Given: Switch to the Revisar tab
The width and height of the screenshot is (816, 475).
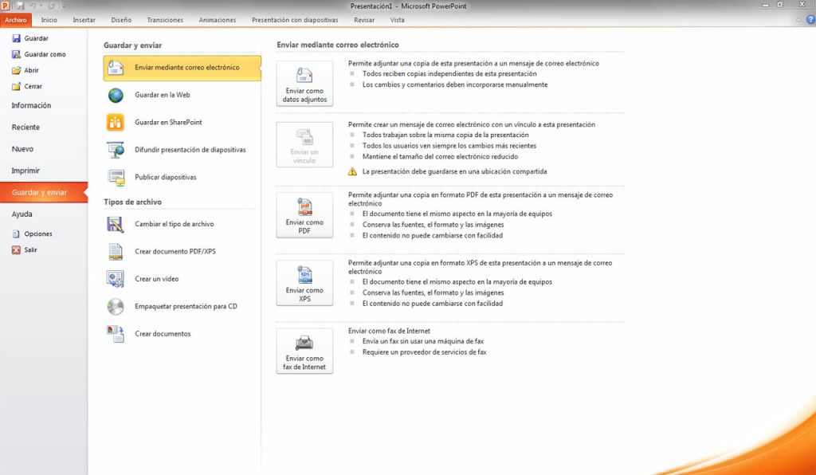Looking at the screenshot, I should click(364, 20).
